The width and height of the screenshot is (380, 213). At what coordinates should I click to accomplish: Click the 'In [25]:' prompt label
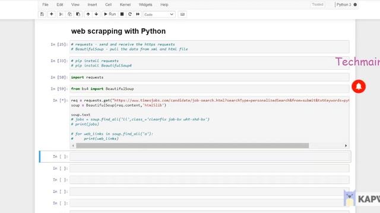(x=59, y=44)
